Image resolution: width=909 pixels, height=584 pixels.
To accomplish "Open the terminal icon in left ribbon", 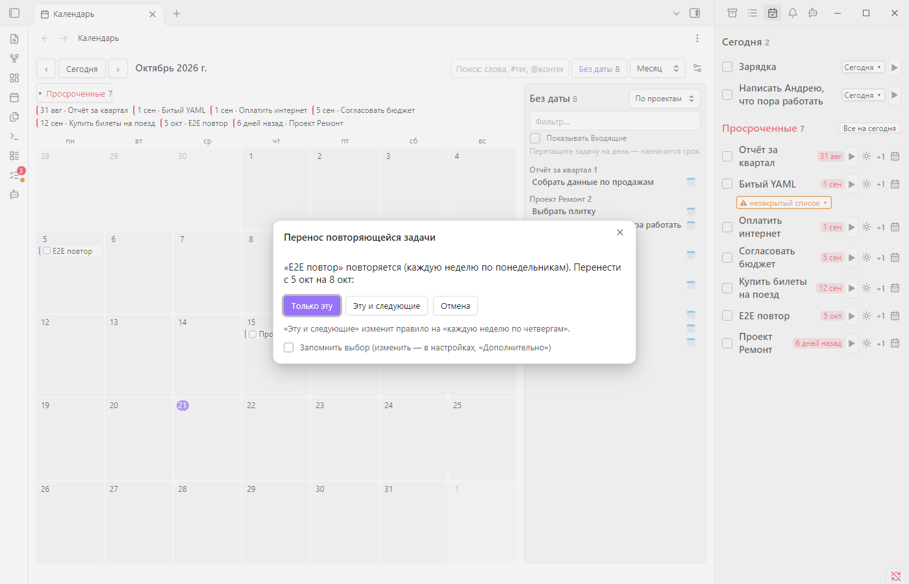I will click(x=14, y=136).
